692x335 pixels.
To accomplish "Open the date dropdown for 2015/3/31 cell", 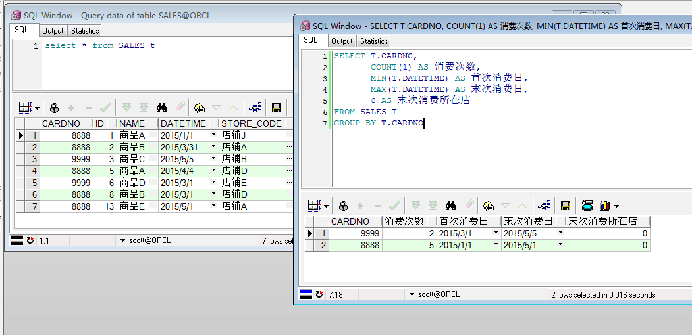I will [x=213, y=147].
